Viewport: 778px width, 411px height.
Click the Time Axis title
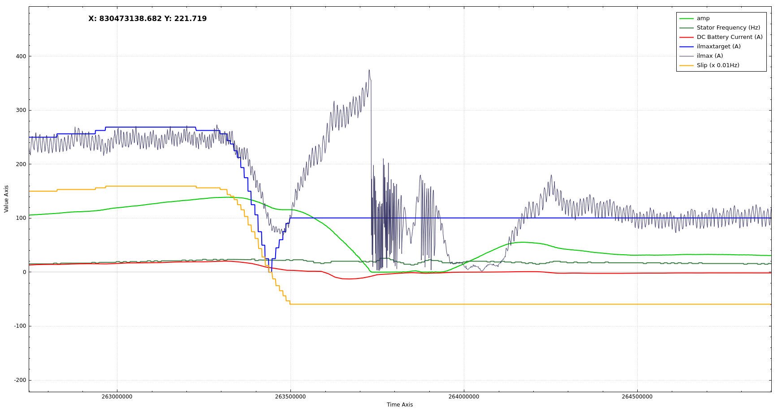(400, 405)
